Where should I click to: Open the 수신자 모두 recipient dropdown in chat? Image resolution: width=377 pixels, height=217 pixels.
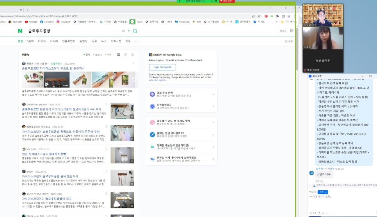pyautogui.click(x=323, y=192)
